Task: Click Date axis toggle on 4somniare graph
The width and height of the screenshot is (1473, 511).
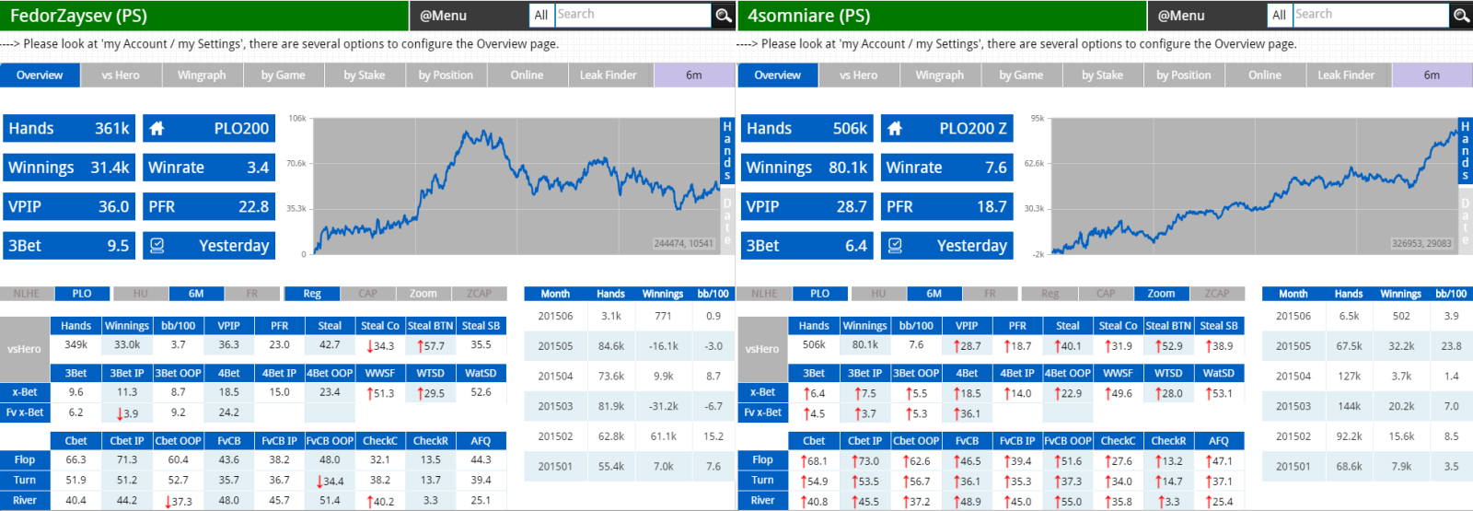Action: (x=1466, y=221)
